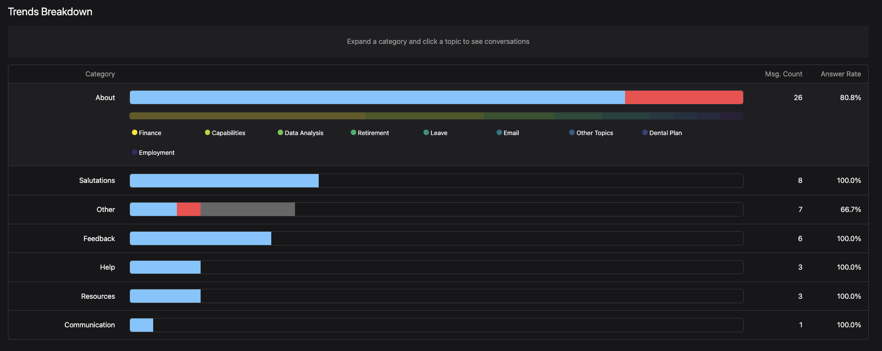
Task: Click the Capabilities legend dot
Action: pyautogui.click(x=208, y=133)
